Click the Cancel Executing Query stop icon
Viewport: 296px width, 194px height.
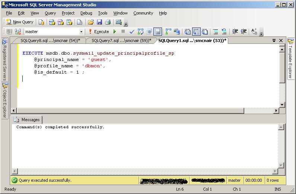[123, 32]
